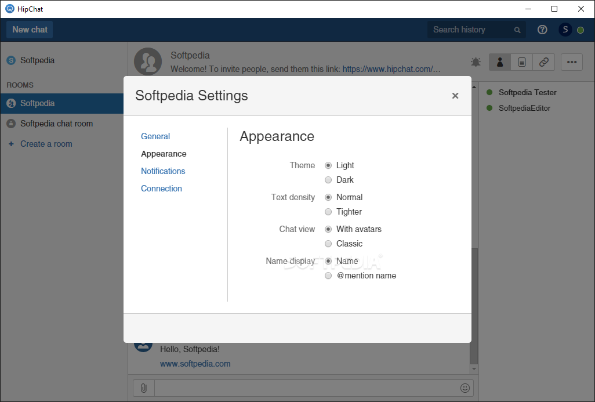Click the help question mark icon

[542, 30]
